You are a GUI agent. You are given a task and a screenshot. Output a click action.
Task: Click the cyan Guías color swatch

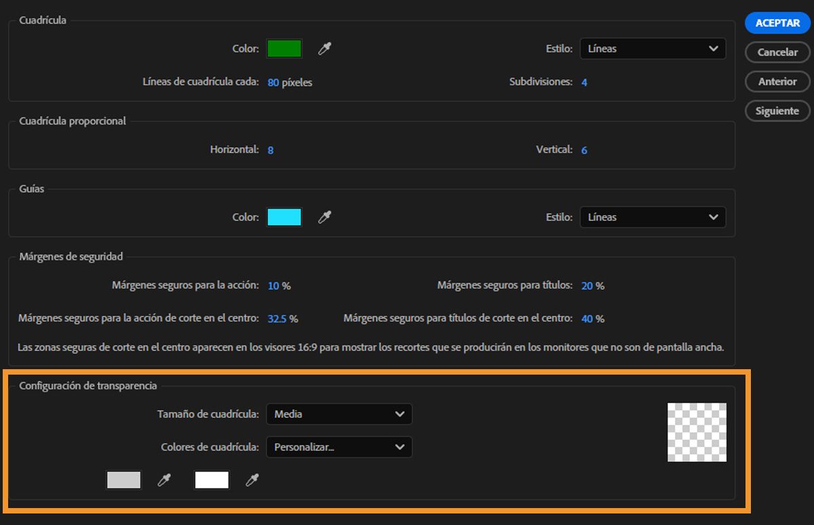[x=284, y=217]
